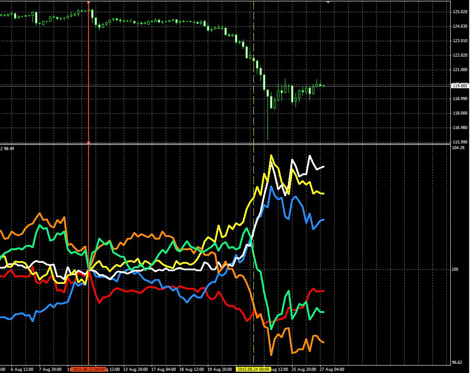The height and width of the screenshot is (373, 470).
Task: Pick the right end of the red indicator line
Action: coord(323,291)
